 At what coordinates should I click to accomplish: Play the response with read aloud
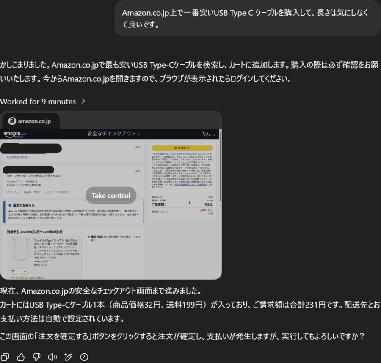(x=52, y=357)
